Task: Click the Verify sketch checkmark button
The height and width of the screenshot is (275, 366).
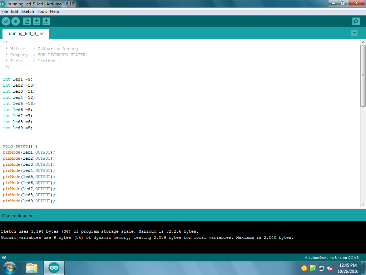Action: tap(6, 21)
